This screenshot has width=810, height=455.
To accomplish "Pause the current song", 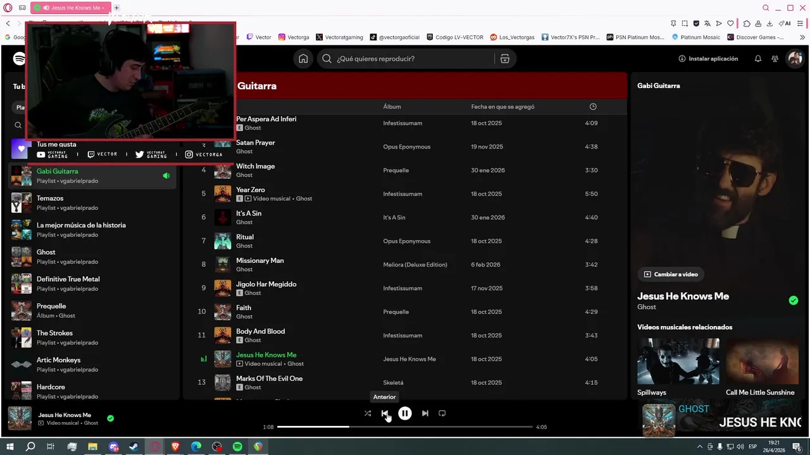I will click(x=405, y=413).
